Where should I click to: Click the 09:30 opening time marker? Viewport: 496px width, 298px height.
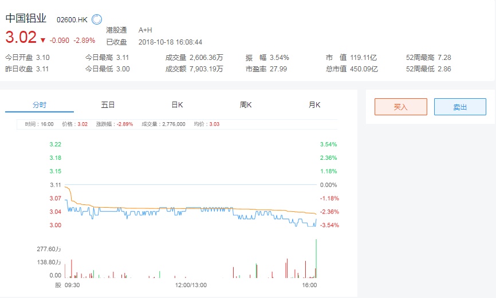point(72,285)
